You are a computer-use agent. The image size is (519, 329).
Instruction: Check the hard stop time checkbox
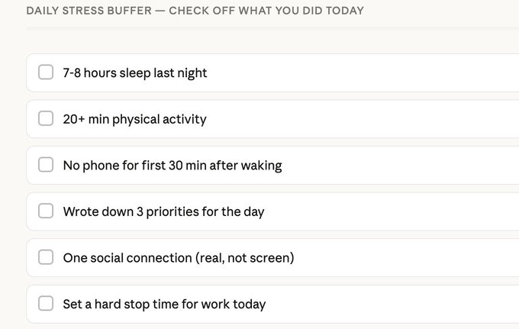pyautogui.click(x=46, y=304)
